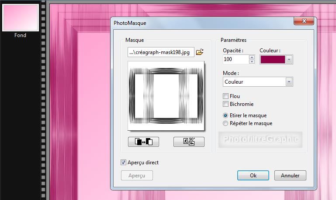Enable the Flou checkbox
Screen dimensions: 336x200
click(226, 96)
